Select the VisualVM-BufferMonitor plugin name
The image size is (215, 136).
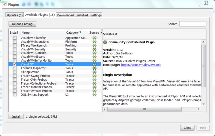[x=37, y=60]
